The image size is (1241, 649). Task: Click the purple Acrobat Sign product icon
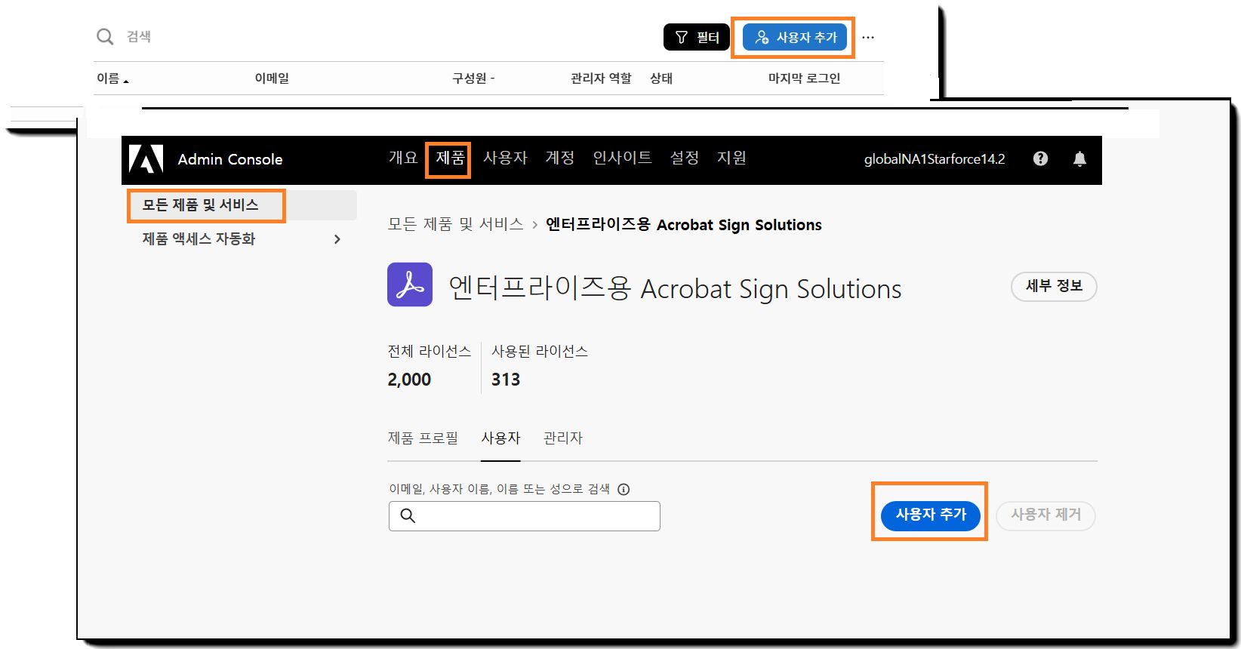(410, 285)
